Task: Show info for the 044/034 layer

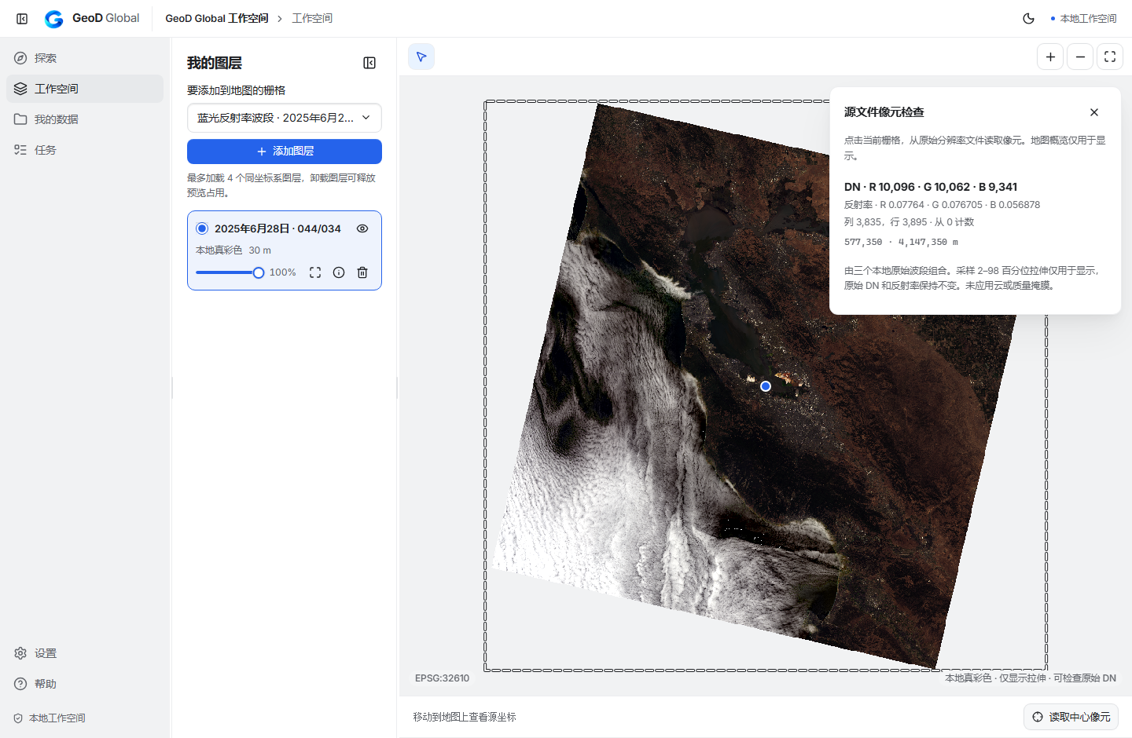Action: click(339, 272)
